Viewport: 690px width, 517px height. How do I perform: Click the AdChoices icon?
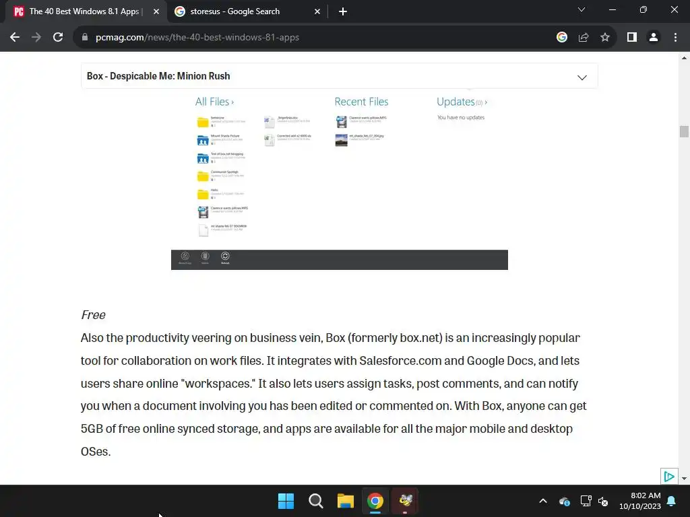click(x=669, y=477)
